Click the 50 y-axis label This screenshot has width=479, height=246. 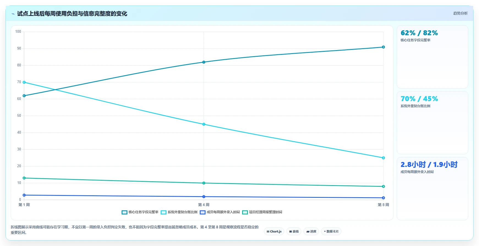(19, 116)
